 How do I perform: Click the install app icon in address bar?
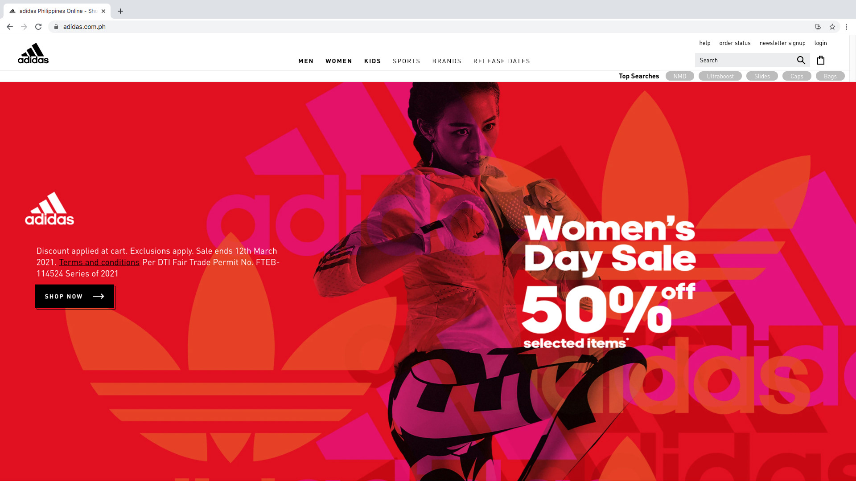[818, 27]
